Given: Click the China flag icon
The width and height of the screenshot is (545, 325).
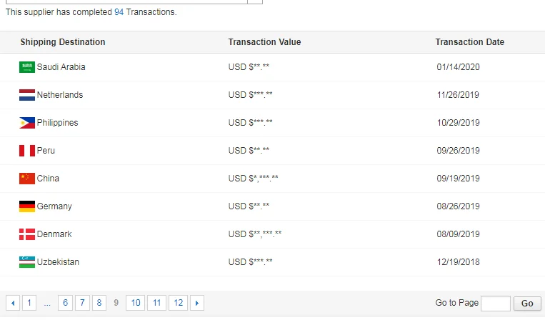Looking at the screenshot, I should [x=27, y=179].
